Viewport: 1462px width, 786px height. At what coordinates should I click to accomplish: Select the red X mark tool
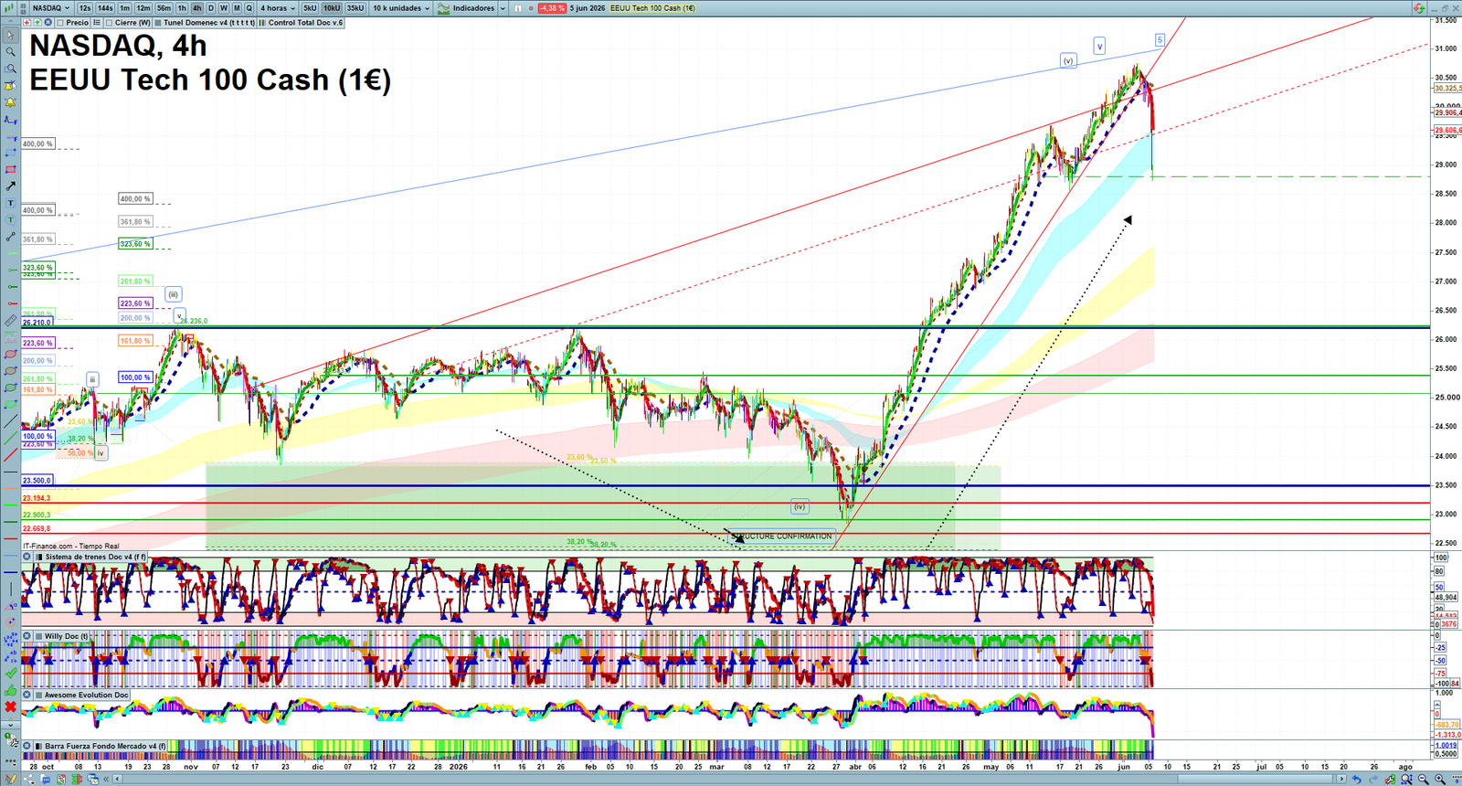(11, 706)
